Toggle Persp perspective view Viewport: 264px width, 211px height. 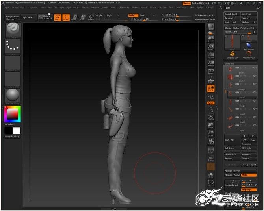click(x=211, y=72)
